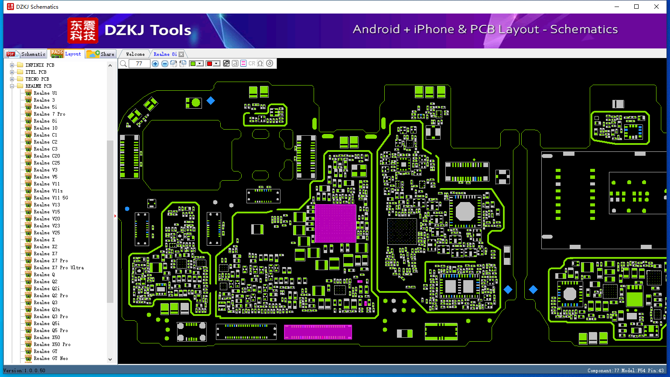
Task: Click the PADS icon beside Realme V15
Action: pyautogui.click(x=28, y=212)
